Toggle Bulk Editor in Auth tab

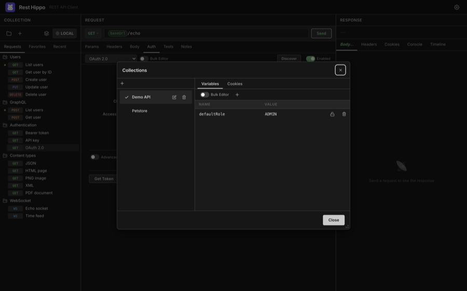click(144, 59)
